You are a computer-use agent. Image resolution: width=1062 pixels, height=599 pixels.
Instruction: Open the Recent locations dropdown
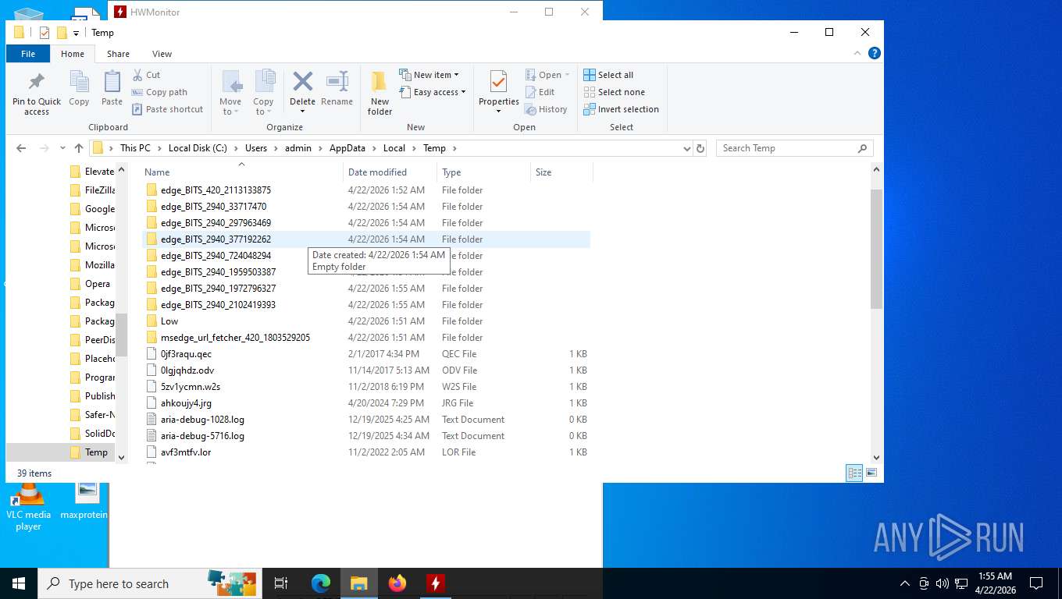click(x=62, y=148)
